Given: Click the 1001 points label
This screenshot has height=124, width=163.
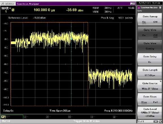Looking at the screenshot, I should coord(126,18).
